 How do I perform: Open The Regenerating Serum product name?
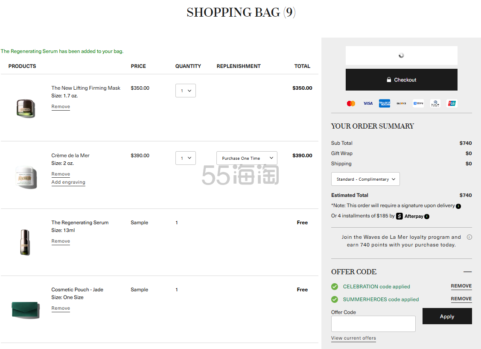pos(80,223)
